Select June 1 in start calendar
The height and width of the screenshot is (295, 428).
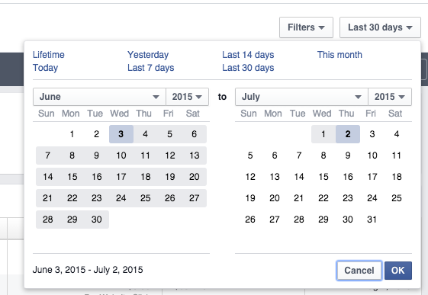(x=72, y=134)
